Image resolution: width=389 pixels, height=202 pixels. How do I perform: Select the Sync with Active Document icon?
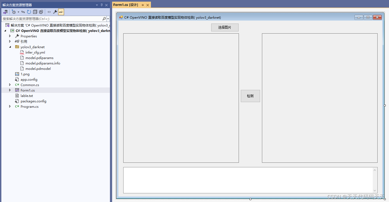[x=23, y=12]
